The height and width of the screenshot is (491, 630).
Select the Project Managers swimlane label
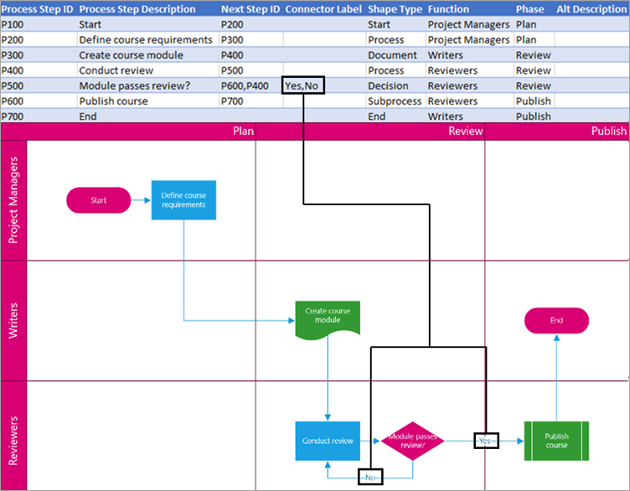14,200
